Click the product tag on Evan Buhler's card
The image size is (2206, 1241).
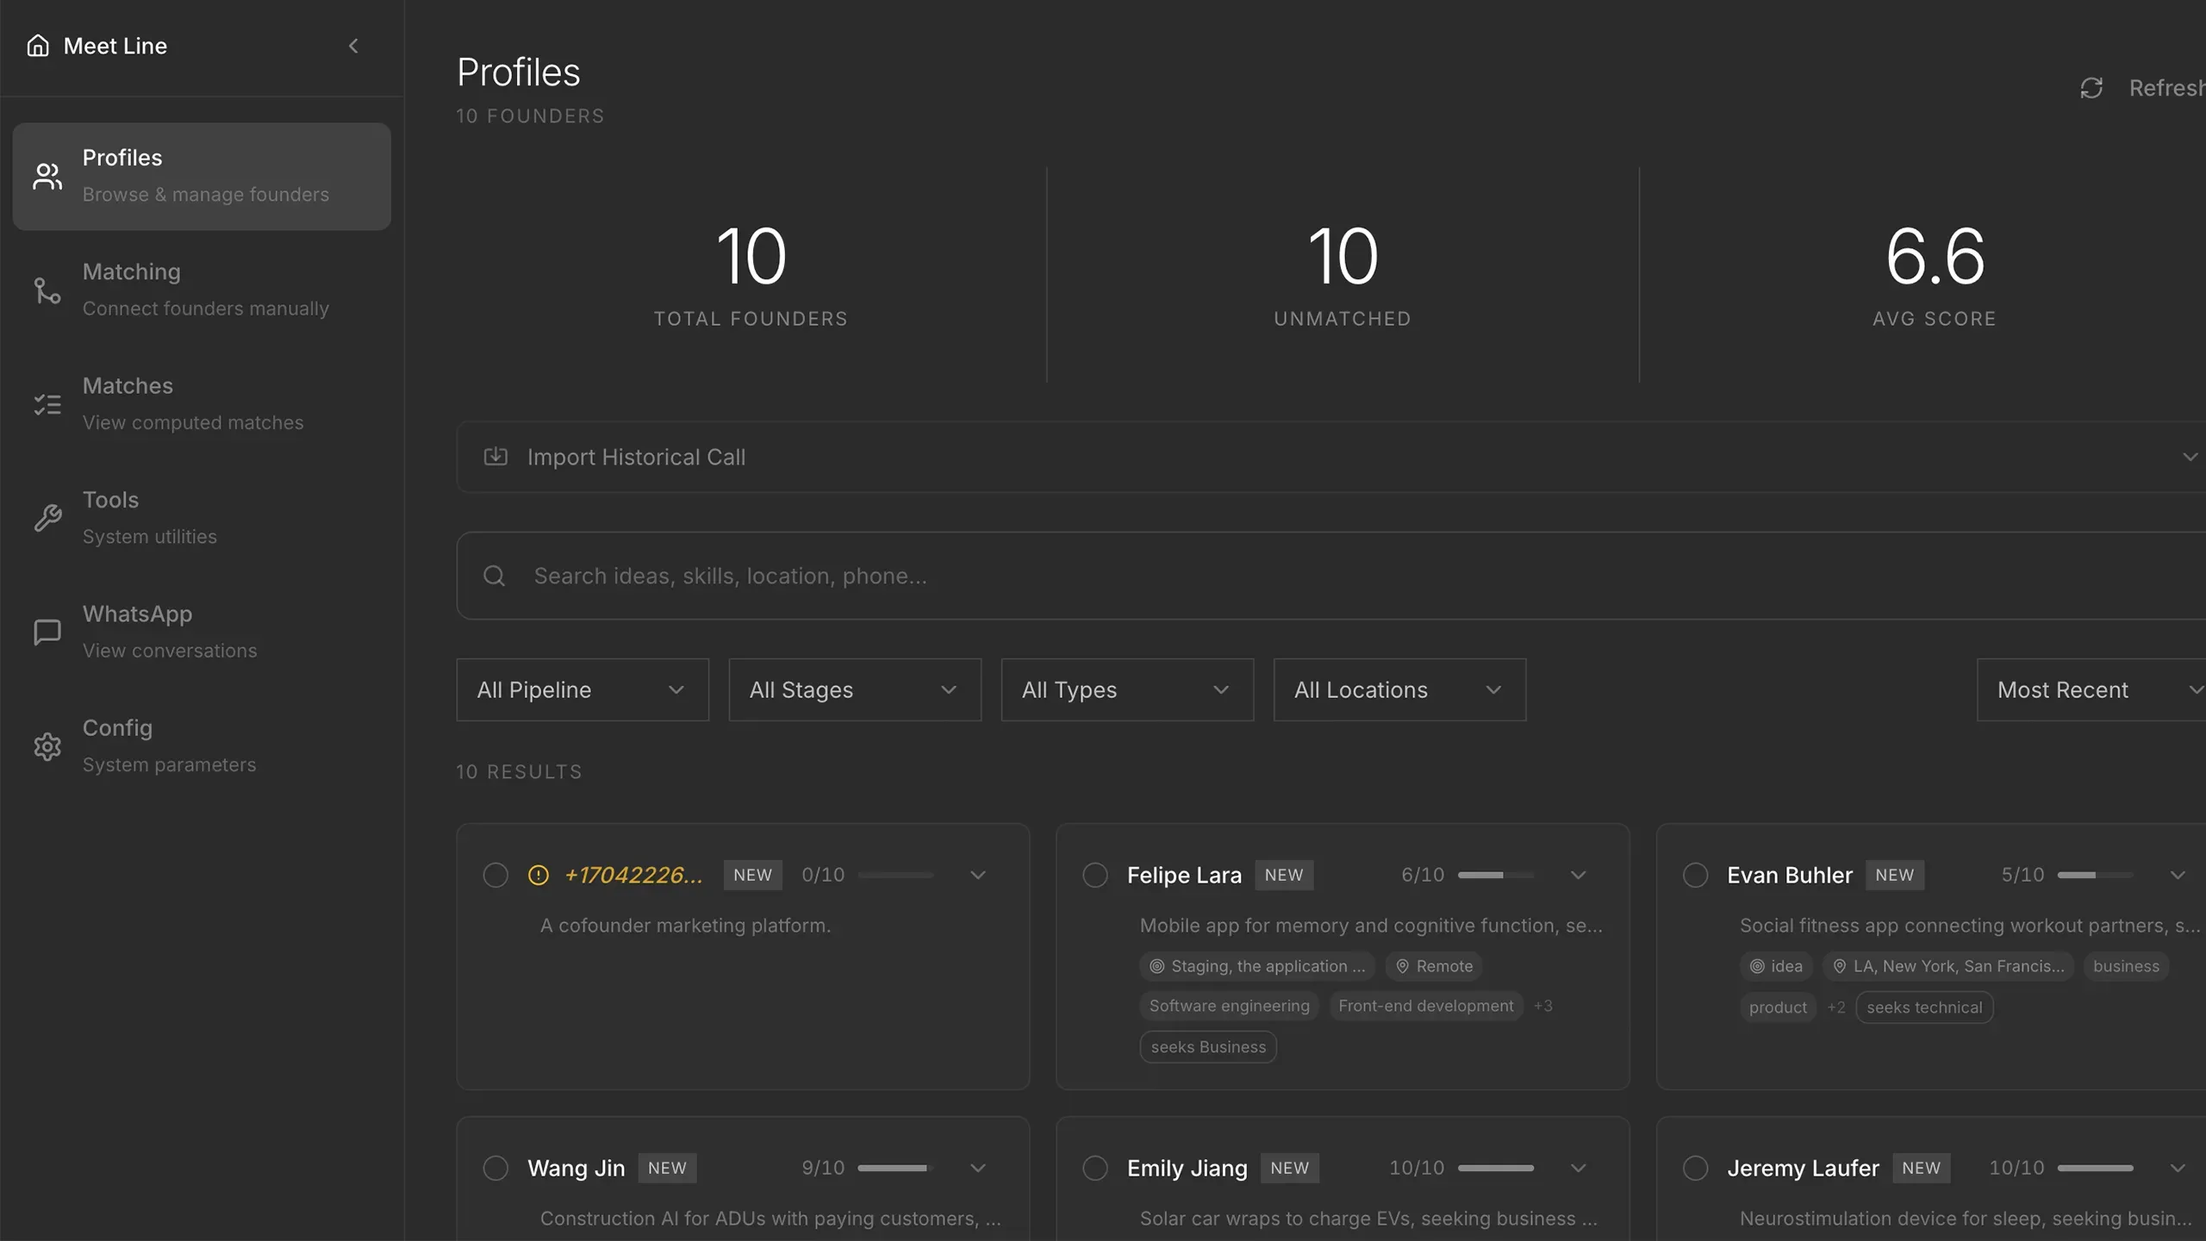click(1778, 1007)
